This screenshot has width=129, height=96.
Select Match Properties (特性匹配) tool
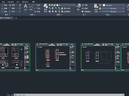96,8
